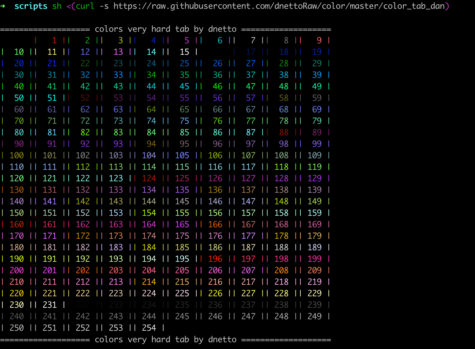Click the raw.githubusercontent.com URL
This screenshot has height=349, width=475.
[x=279, y=6]
